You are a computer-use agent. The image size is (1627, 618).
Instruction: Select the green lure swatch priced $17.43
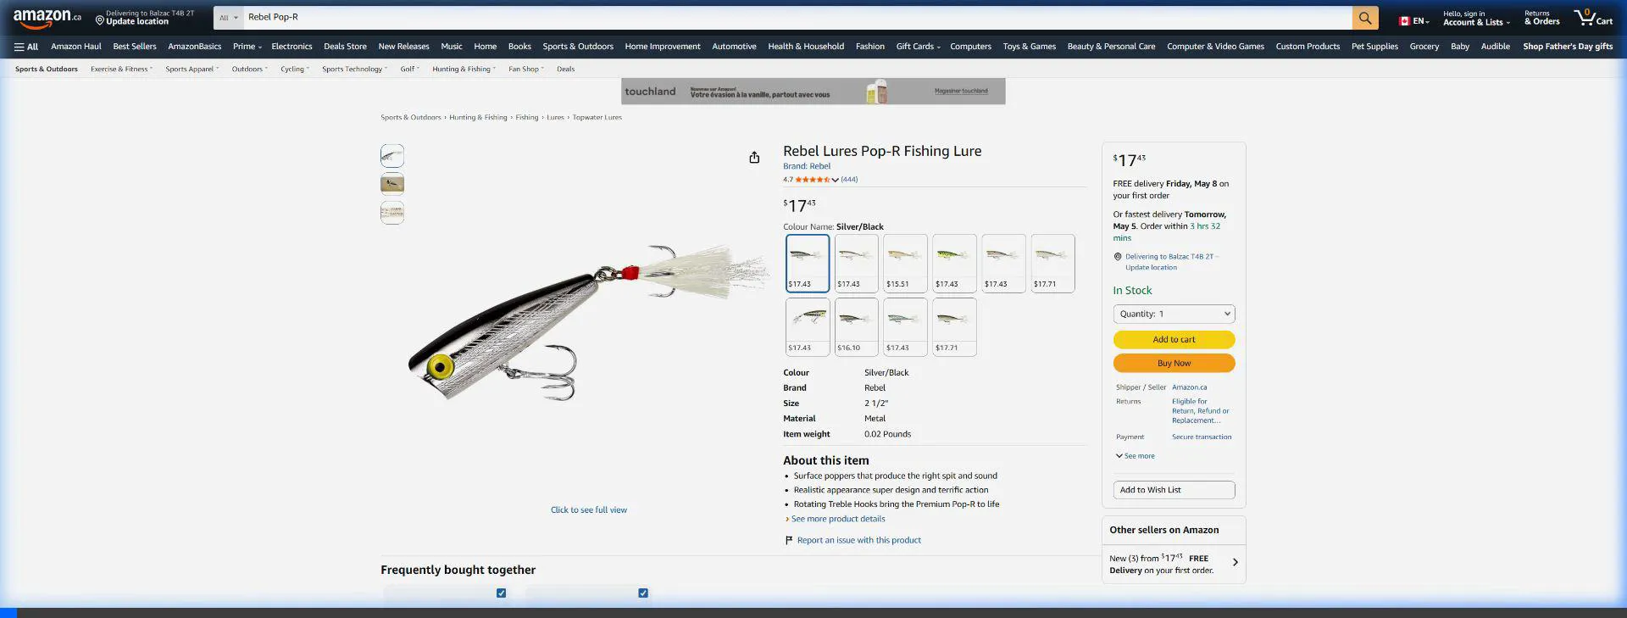pos(955,264)
